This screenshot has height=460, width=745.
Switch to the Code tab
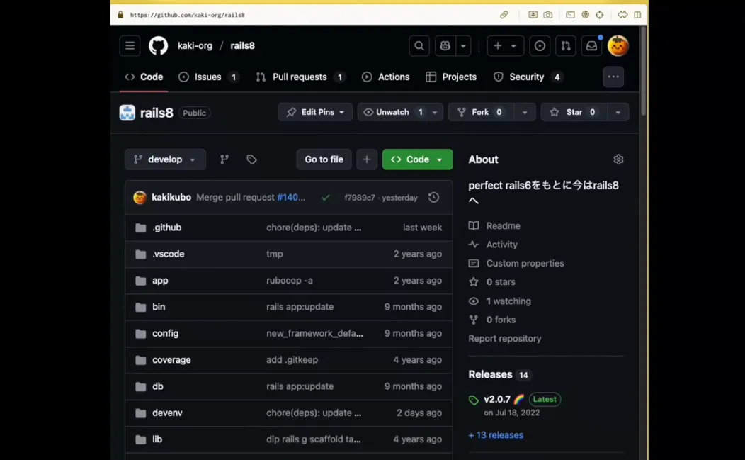(144, 77)
